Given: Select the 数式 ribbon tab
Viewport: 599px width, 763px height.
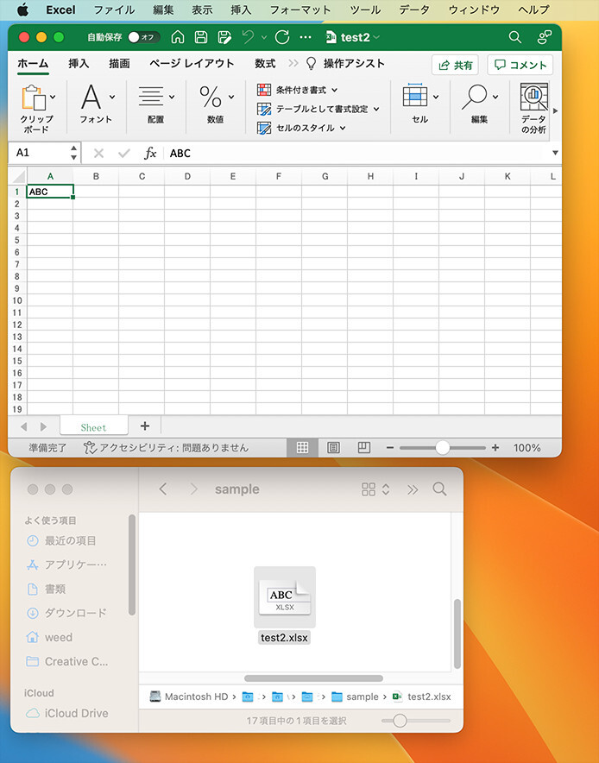Looking at the screenshot, I should pos(265,63).
